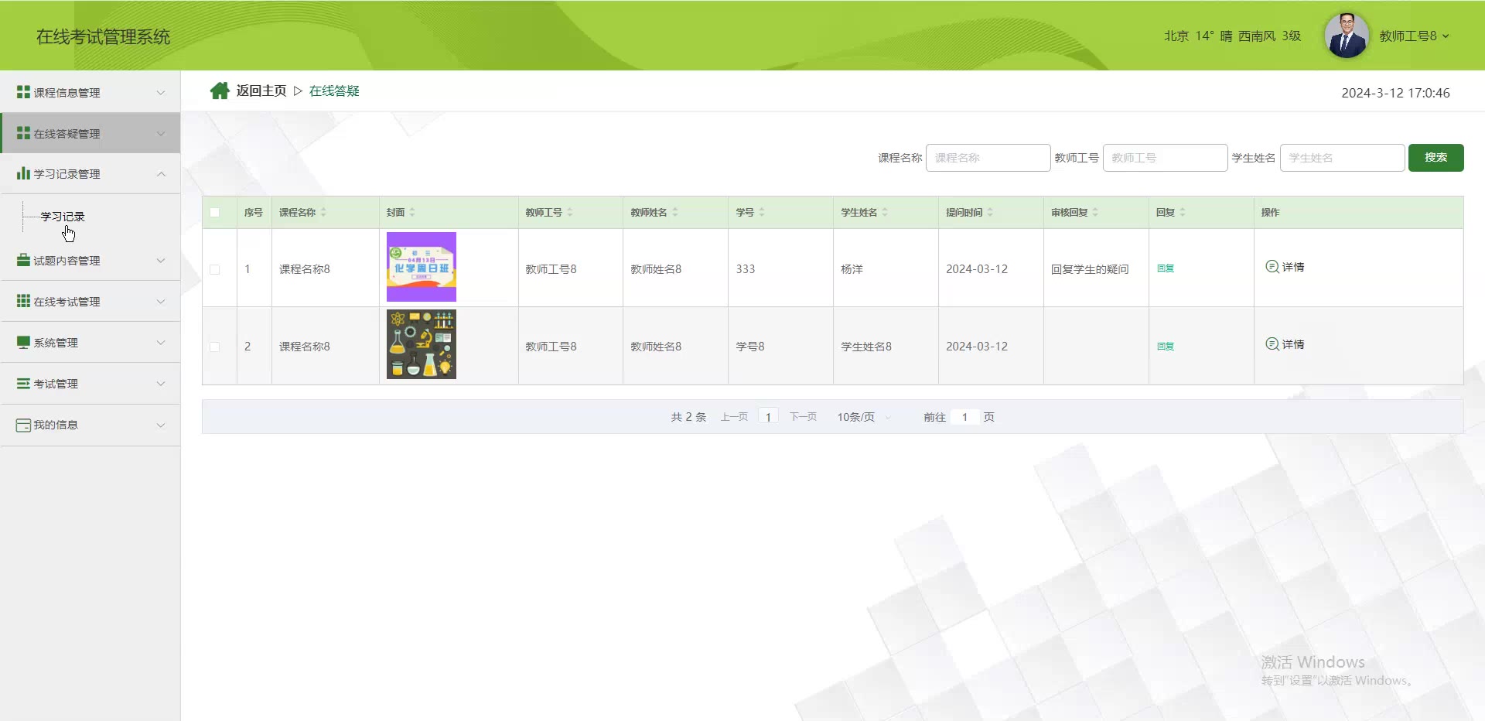1485x721 pixels.
Task: Select page number 1 in pagination
Action: point(768,417)
